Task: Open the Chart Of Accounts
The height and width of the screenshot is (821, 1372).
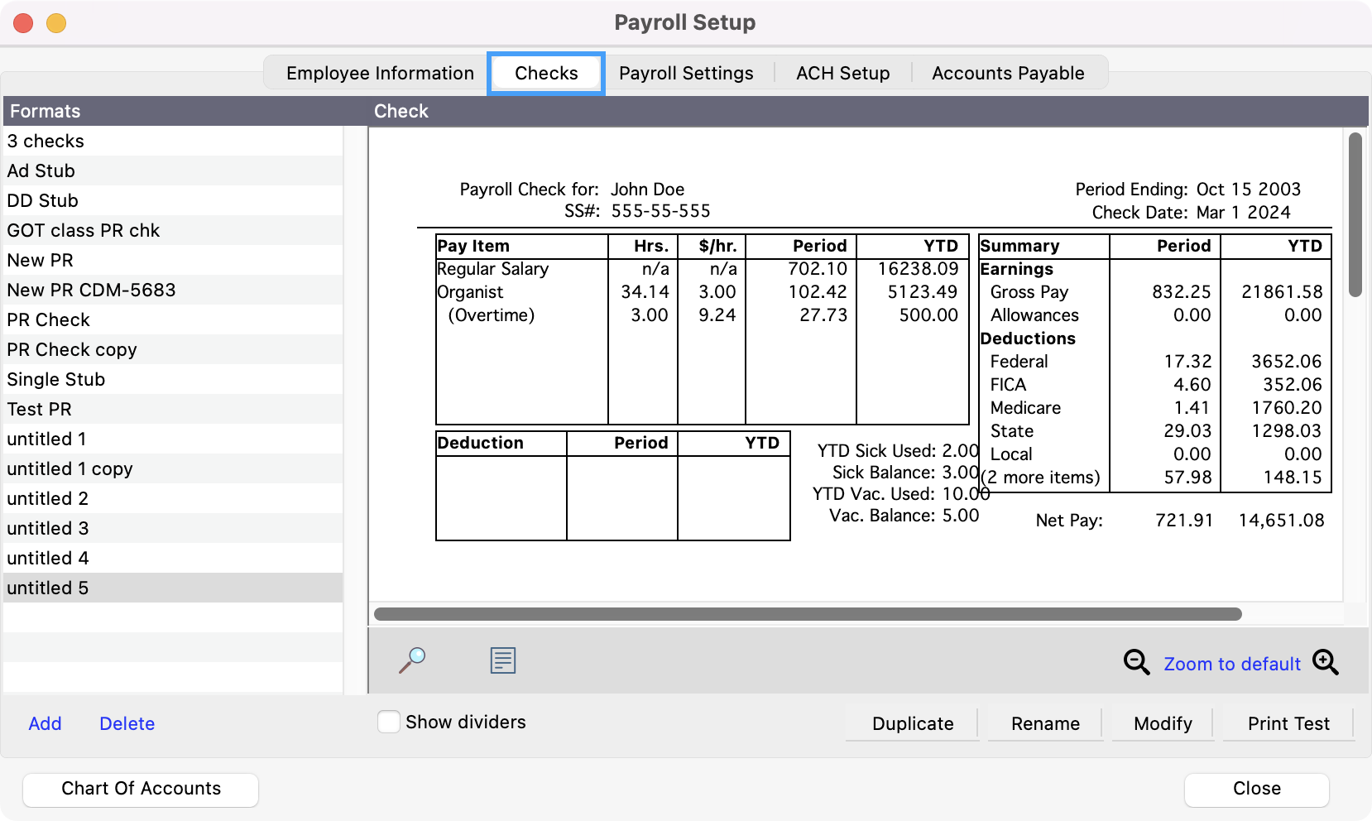Action: click(x=141, y=789)
